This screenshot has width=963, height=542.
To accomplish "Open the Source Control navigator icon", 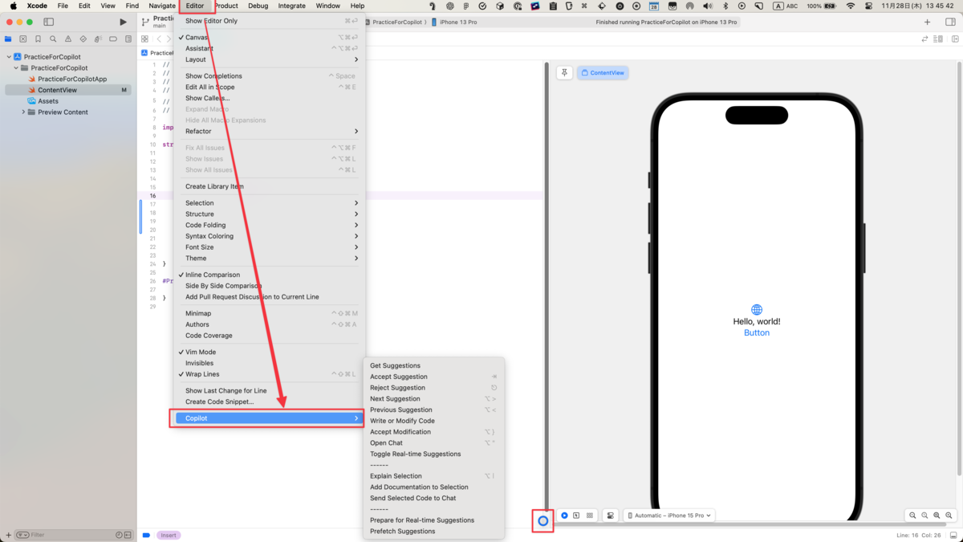I will [23, 39].
